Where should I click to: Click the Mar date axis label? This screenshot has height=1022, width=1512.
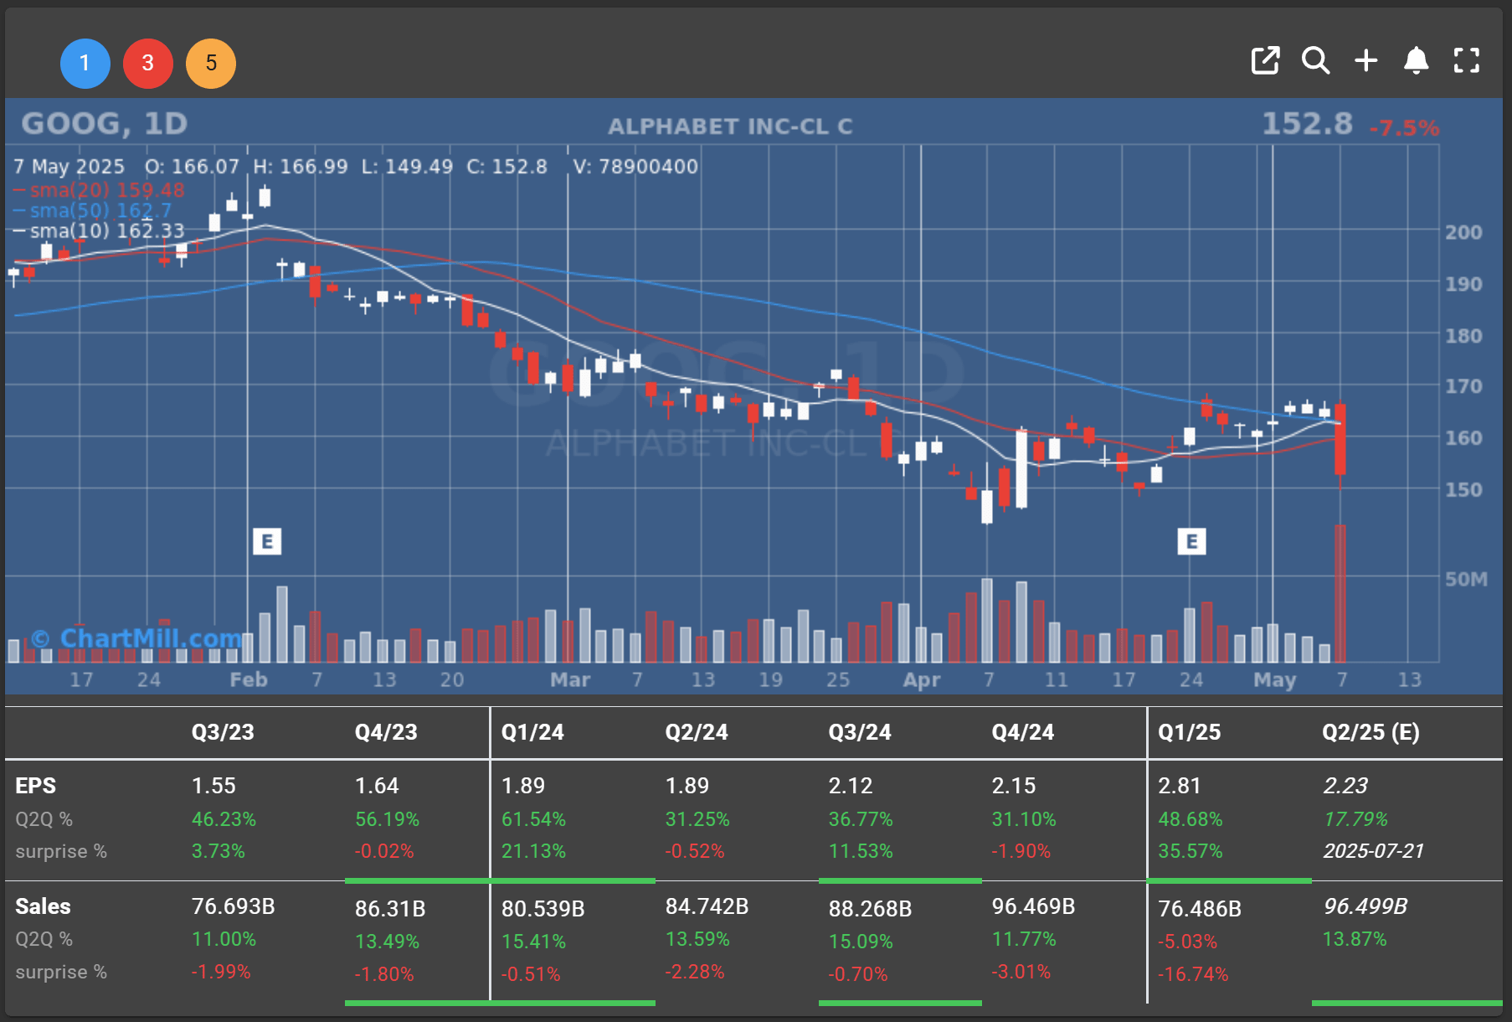570,679
